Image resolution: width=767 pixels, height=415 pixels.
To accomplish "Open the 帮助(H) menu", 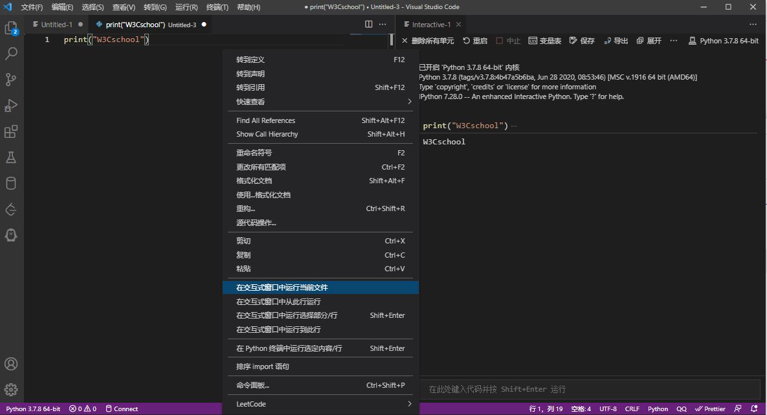I will (249, 7).
